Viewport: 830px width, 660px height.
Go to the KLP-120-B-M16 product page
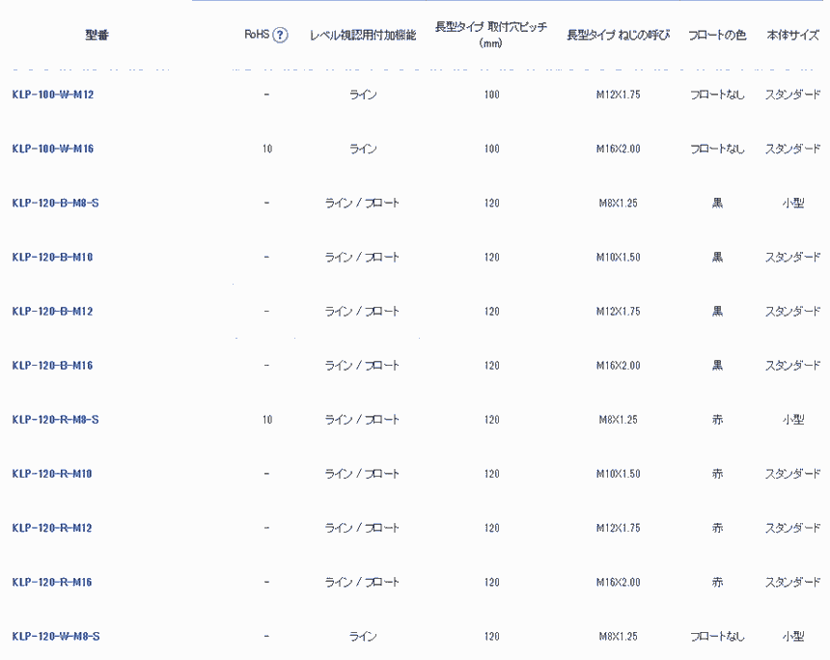[x=53, y=366]
